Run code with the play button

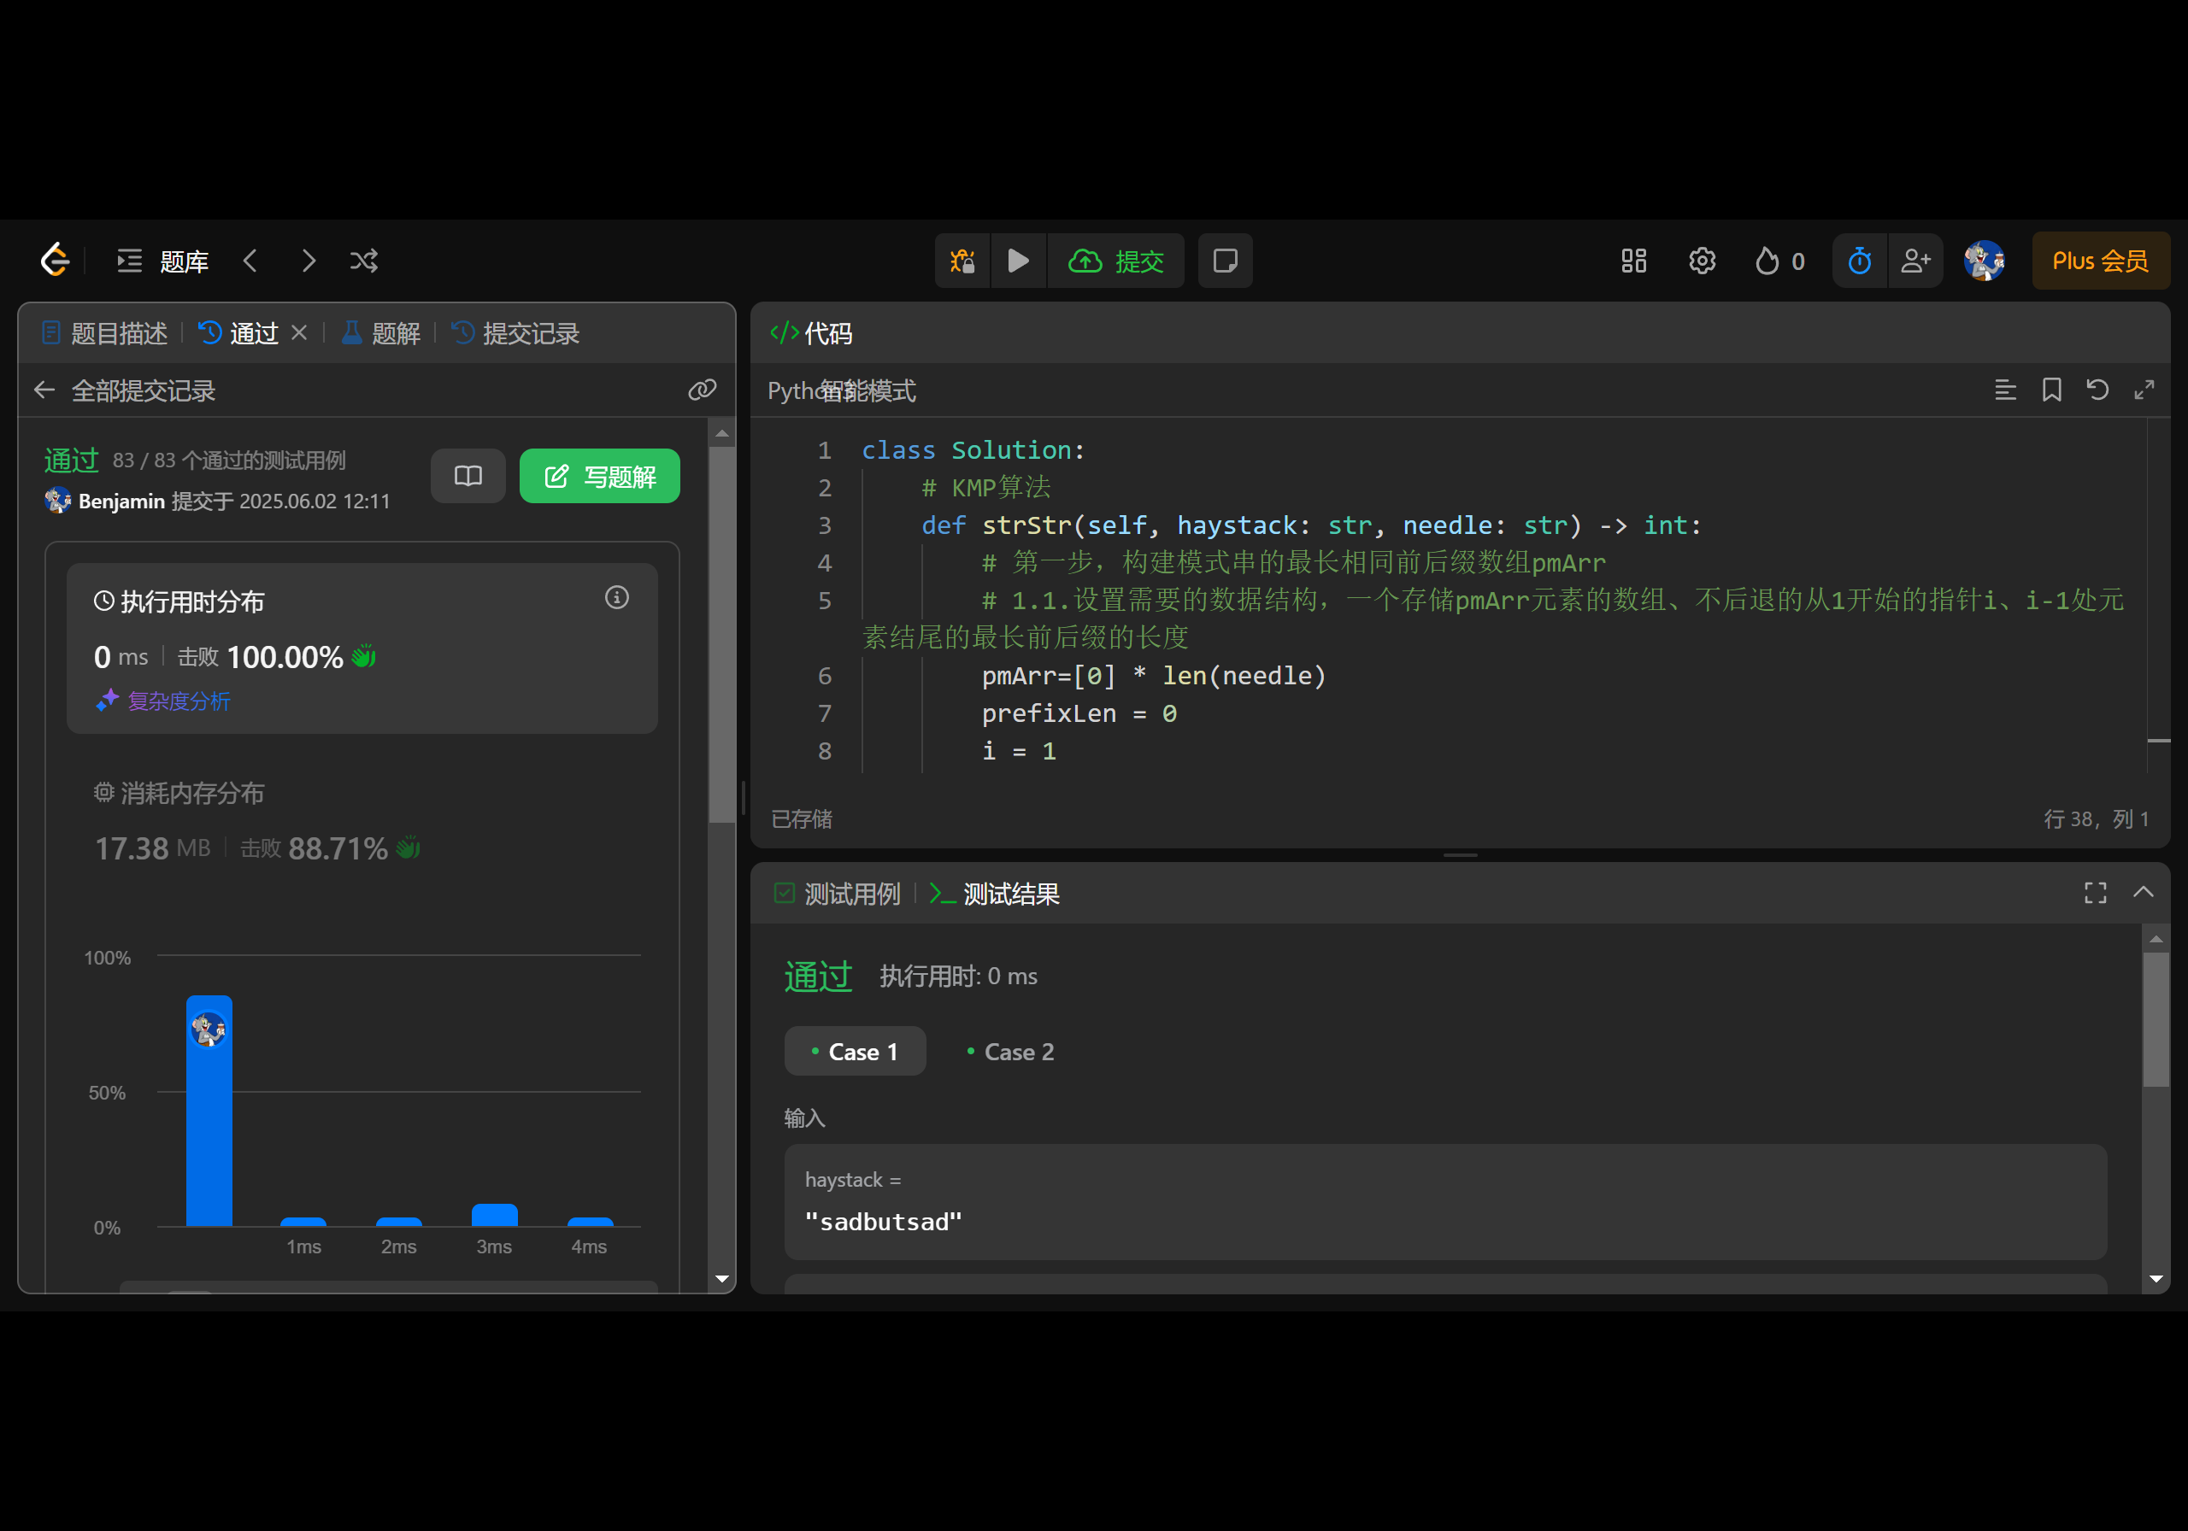coord(1018,260)
